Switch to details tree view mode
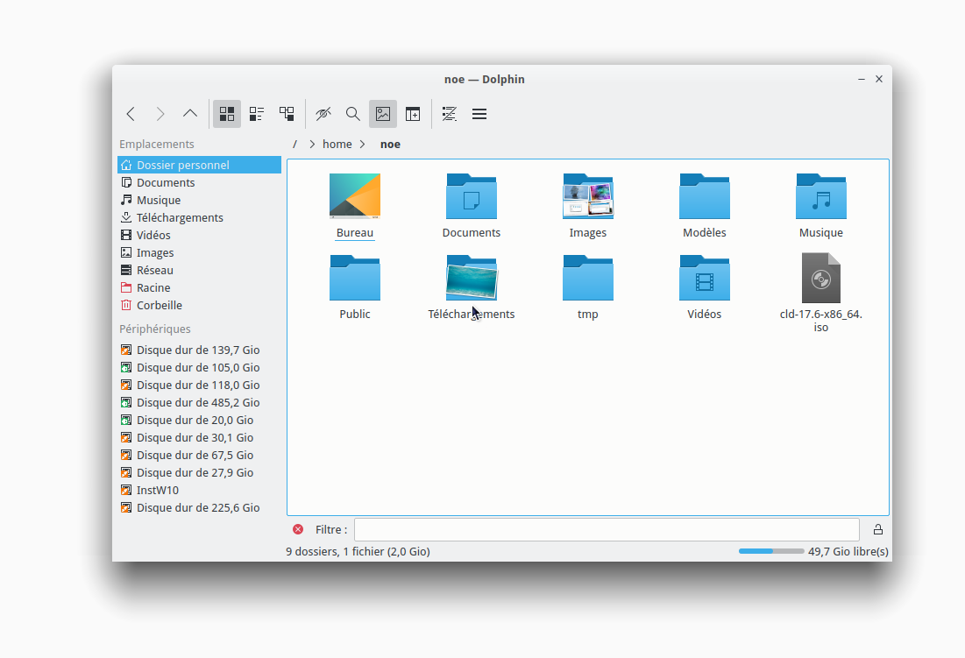Image resolution: width=965 pixels, height=658 pixels. (287, 114)
